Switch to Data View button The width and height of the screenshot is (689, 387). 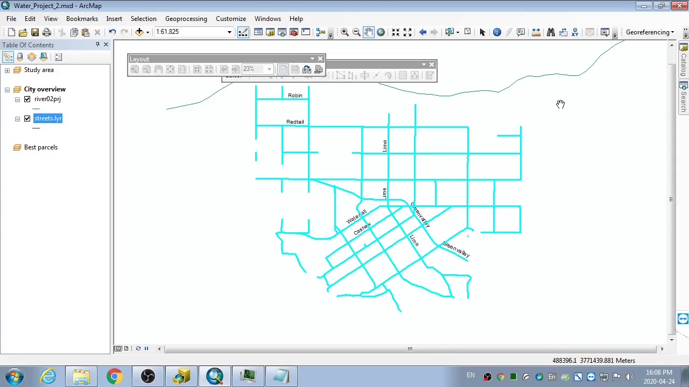(118, 349)
